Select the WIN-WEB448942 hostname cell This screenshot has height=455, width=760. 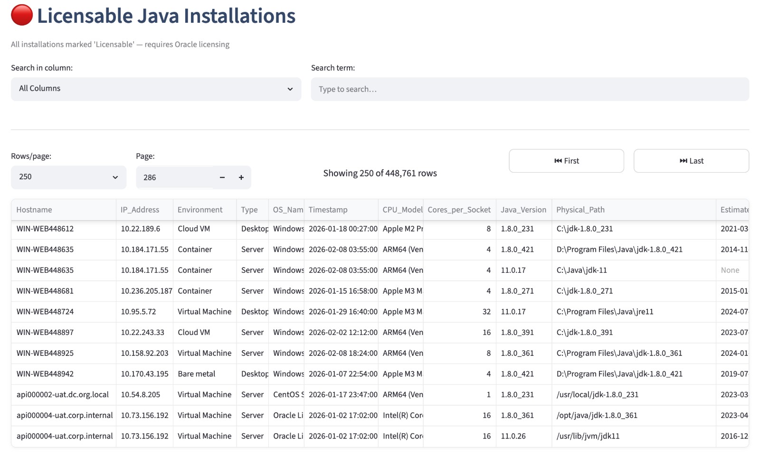pyautogui.click(x=64, y=374)
